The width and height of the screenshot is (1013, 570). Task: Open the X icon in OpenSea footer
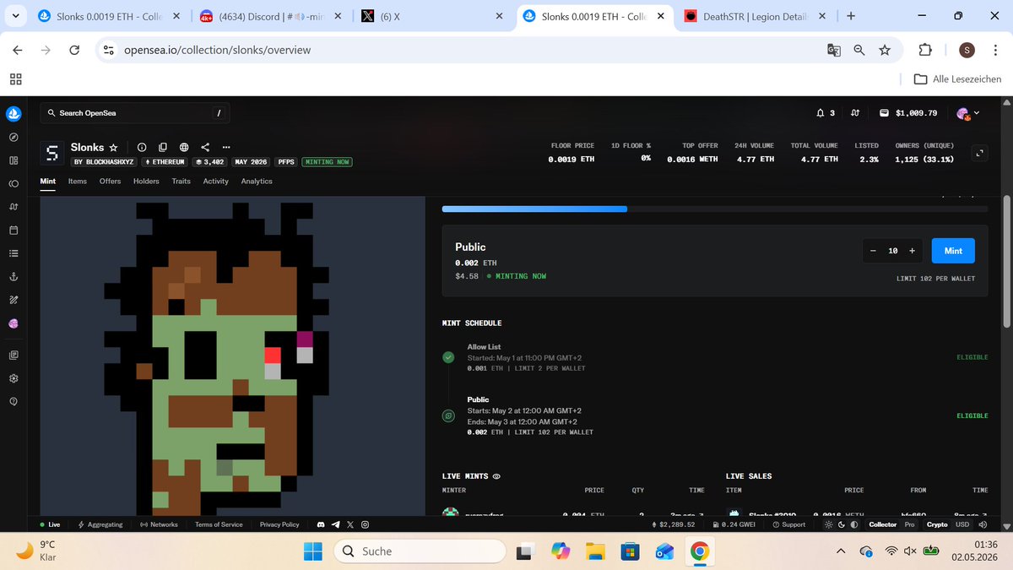click(x=351, y=524)
